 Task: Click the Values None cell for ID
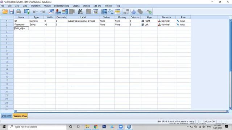107,21
